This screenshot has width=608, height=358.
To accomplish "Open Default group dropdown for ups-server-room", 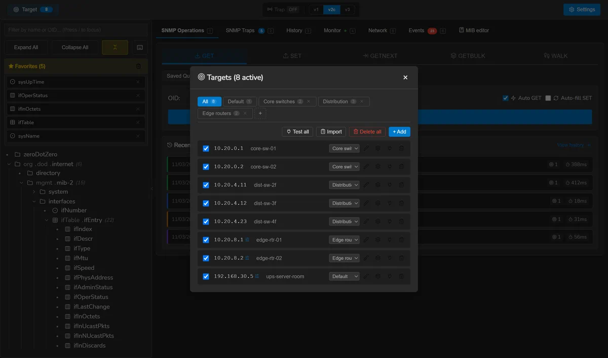I will [x=344, y=276].
